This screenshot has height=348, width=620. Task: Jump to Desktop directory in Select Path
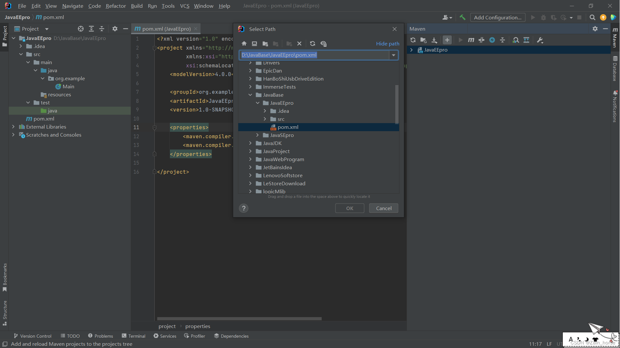pyautogui.click(x=254, y=43)
